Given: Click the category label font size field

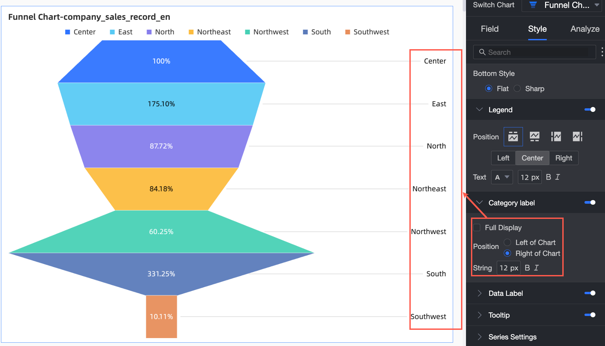Looking at the screenshot, I should 509,268.
